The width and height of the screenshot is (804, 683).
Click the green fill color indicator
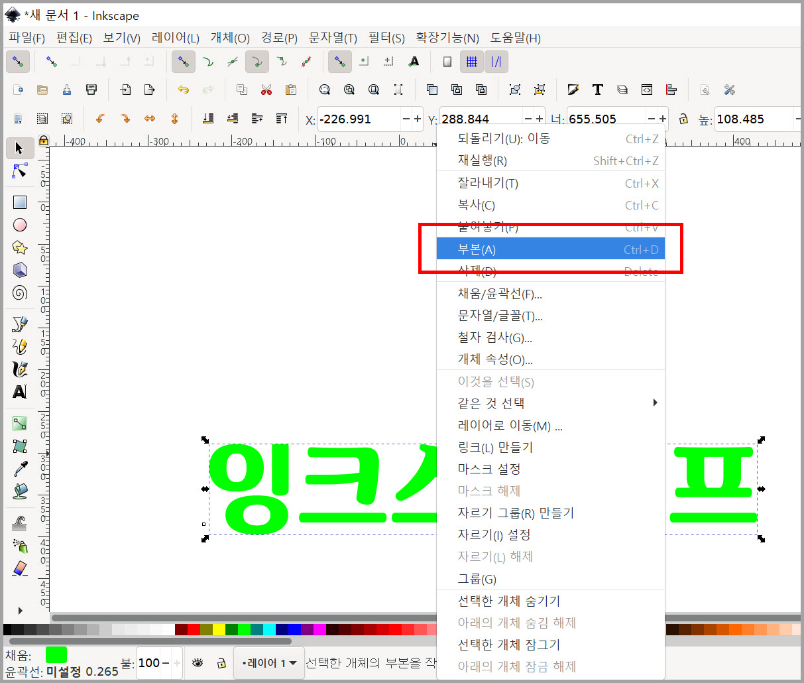tap(56, 655)
